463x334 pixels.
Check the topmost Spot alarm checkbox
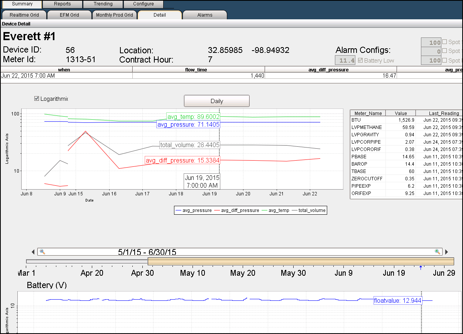pyautogui.click(x=444, y=42)
